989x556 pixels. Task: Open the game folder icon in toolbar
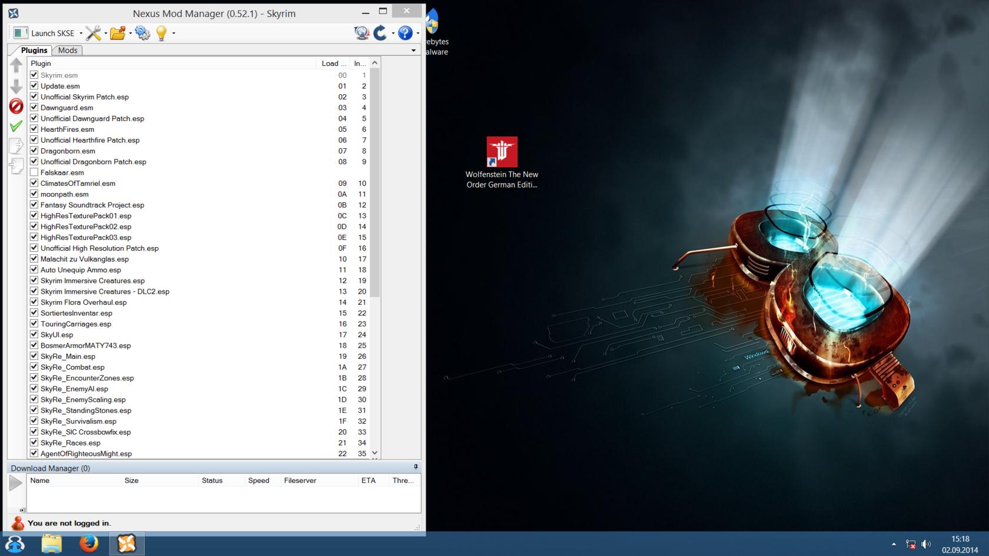118,33
